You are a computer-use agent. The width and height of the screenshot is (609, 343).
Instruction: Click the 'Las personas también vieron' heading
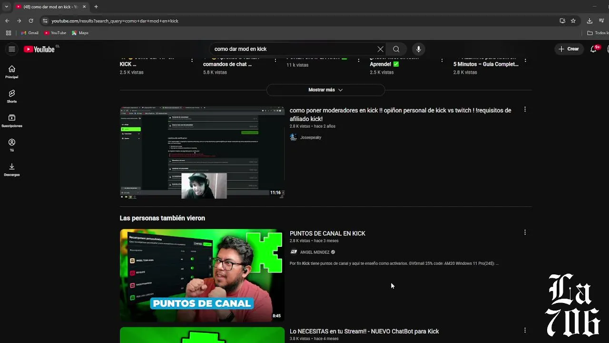tap(162, 218)
